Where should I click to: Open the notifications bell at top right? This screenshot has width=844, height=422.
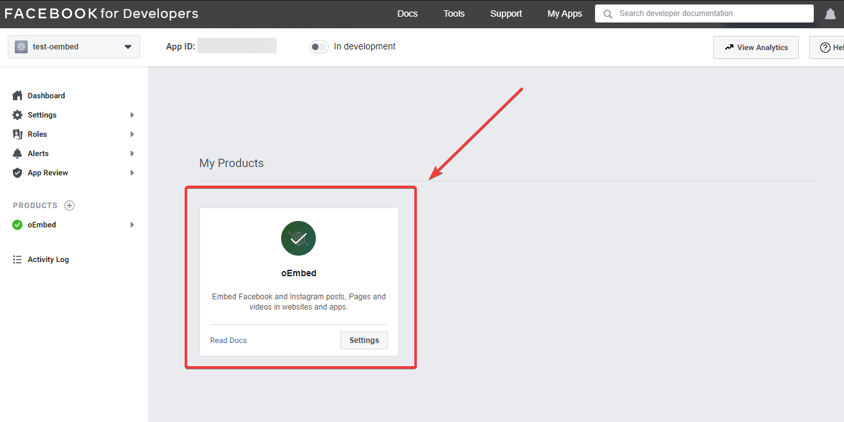[830, 13]
